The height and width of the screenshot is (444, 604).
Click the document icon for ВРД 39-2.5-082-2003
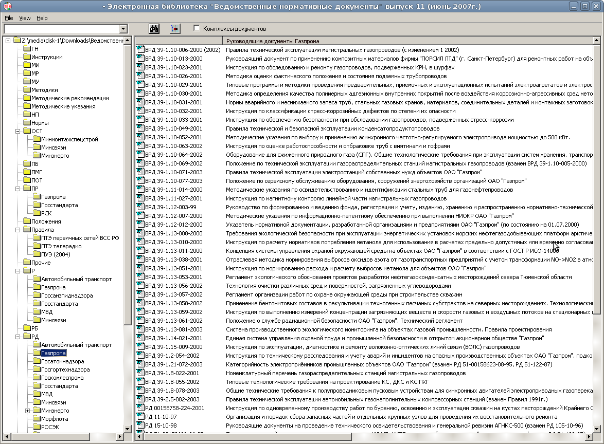point(140,399)
